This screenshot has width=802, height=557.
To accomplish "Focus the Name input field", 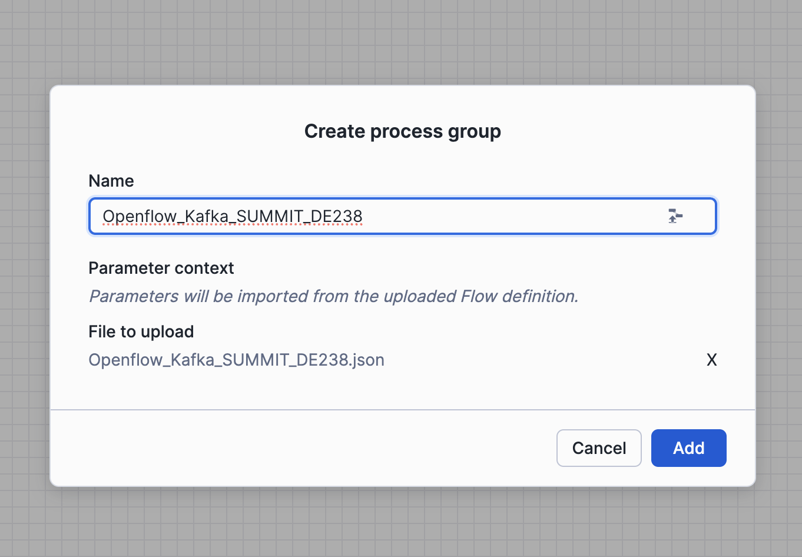I will 403,216.
